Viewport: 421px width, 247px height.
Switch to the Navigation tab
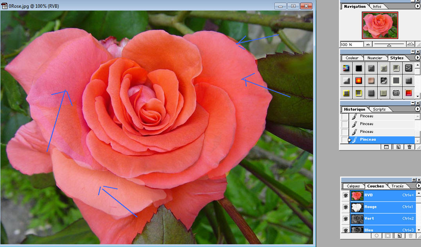point(355,6)
